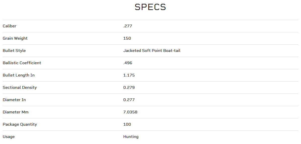Click the Diameter Mm label
This screenshot has height=144, width=301.
(16, 112)
